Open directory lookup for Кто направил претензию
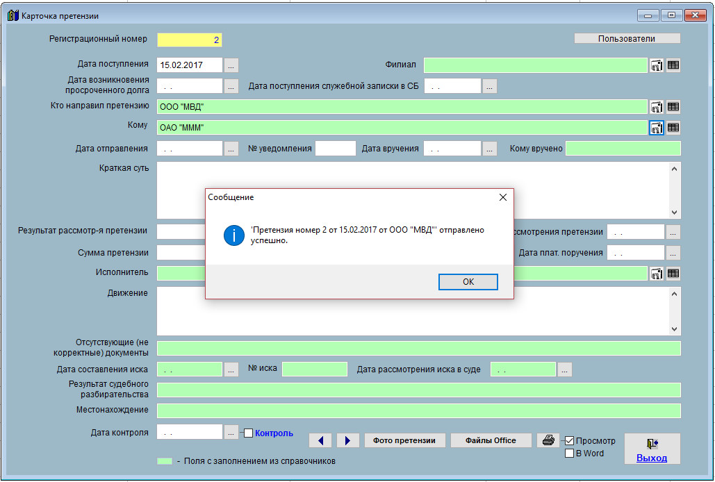Viewport: 715px width, 482px height. click(x=656, y=107)
